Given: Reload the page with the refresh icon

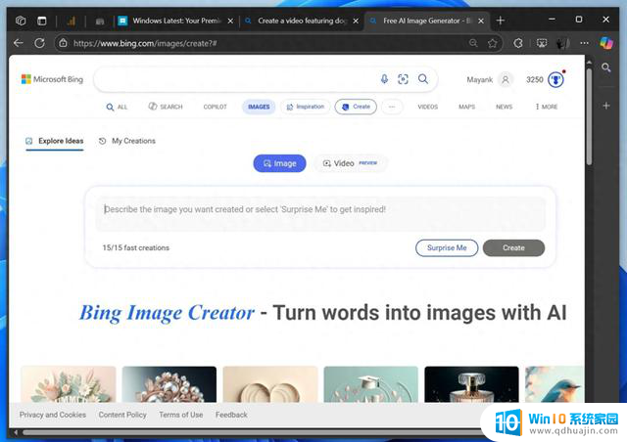Looking at the screenshot, I should (39, 43).
